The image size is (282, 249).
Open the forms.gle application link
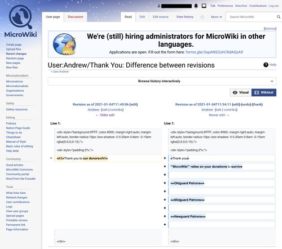(x=214, y=52)
